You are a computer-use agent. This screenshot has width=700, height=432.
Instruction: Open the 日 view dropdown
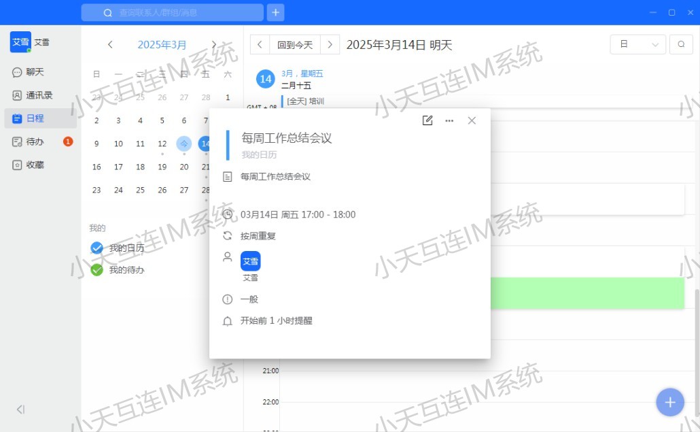pos(638,45)
